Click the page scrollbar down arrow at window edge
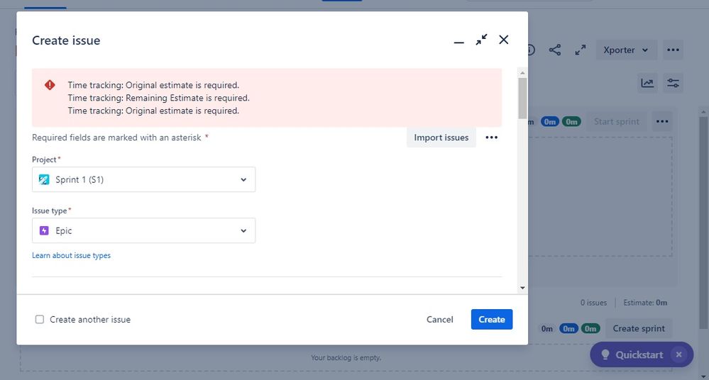Viewport: 709px width, 380px height. click(703, 377)
